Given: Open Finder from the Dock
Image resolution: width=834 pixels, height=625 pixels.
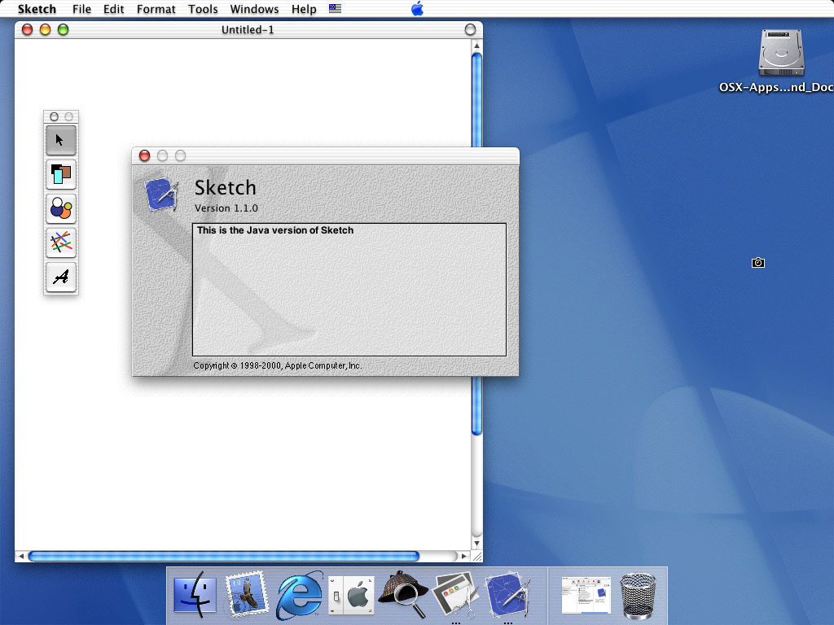Looking at the screenshot, I should [195, 595].
